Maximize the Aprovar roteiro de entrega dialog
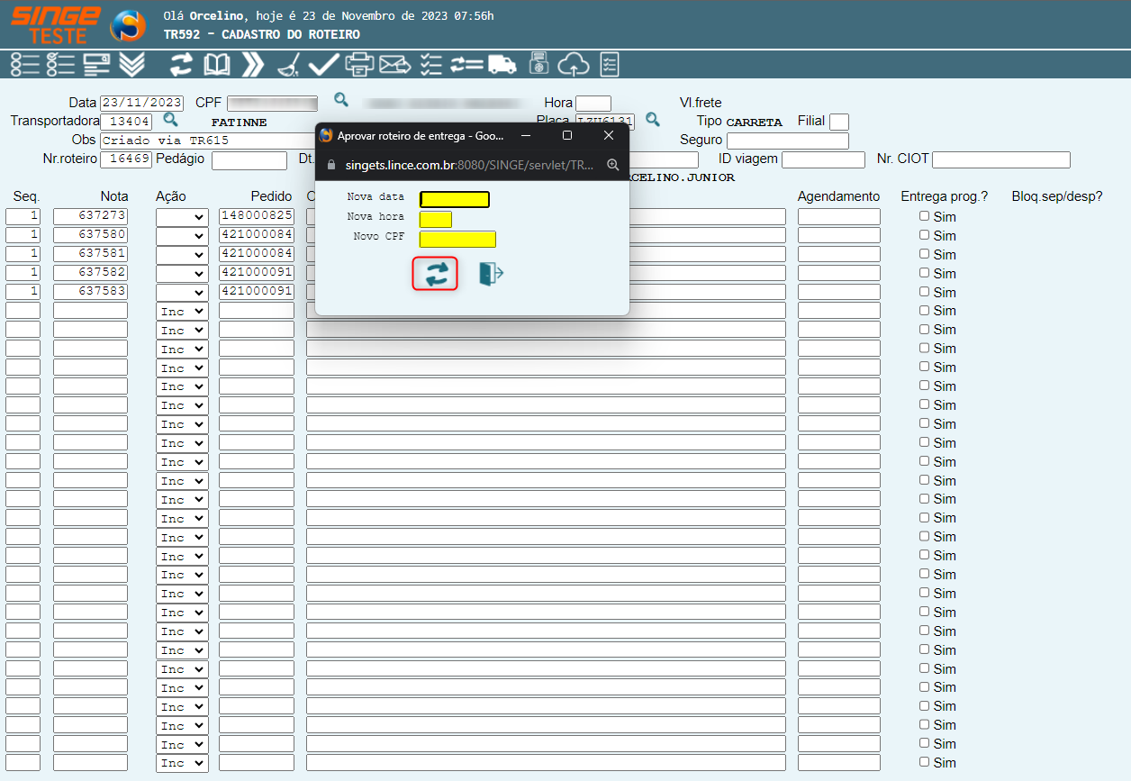Image resolution: width=1131 pixels, height=781 pixels. click(567, 135)
